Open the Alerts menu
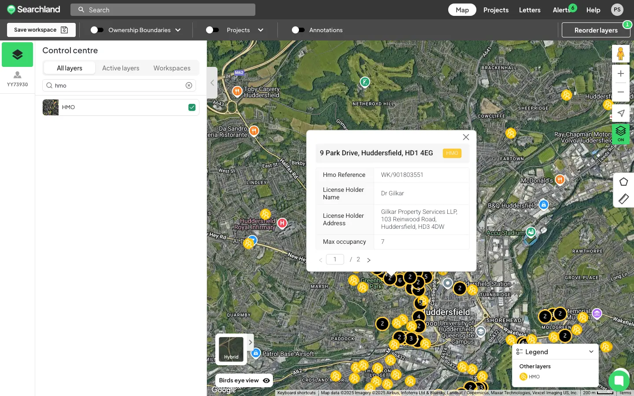This screenshot has width=634, height=396. 562,10
